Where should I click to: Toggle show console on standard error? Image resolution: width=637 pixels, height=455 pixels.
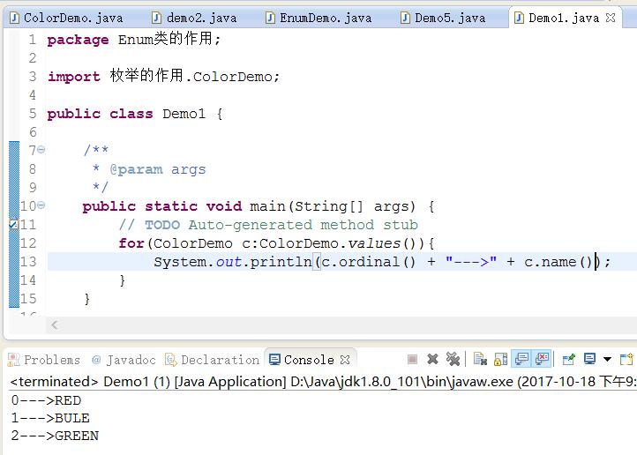click(x=543, y=359)
